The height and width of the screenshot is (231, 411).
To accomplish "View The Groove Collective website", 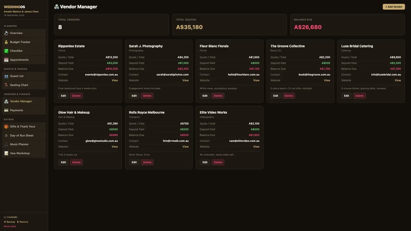I will pos(327,81).
